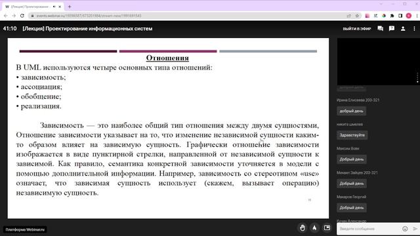Click the slide title 'Отношения'
420x236 pixels.
[x=167, y=58]
